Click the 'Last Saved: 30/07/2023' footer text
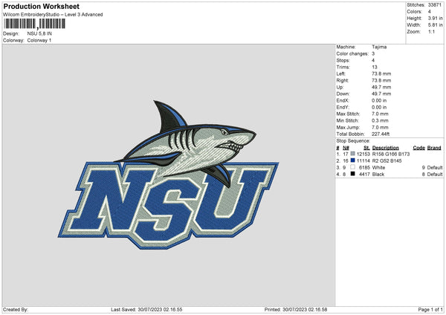The width and height of the screenshot is (446, 315). click(x=146, y=310)
